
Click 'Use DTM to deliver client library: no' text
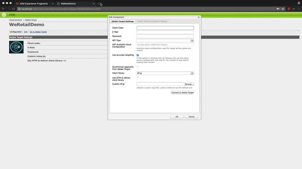coord(47,61)
